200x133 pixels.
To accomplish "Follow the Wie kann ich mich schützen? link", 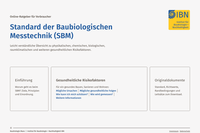I will pos(72,94).
